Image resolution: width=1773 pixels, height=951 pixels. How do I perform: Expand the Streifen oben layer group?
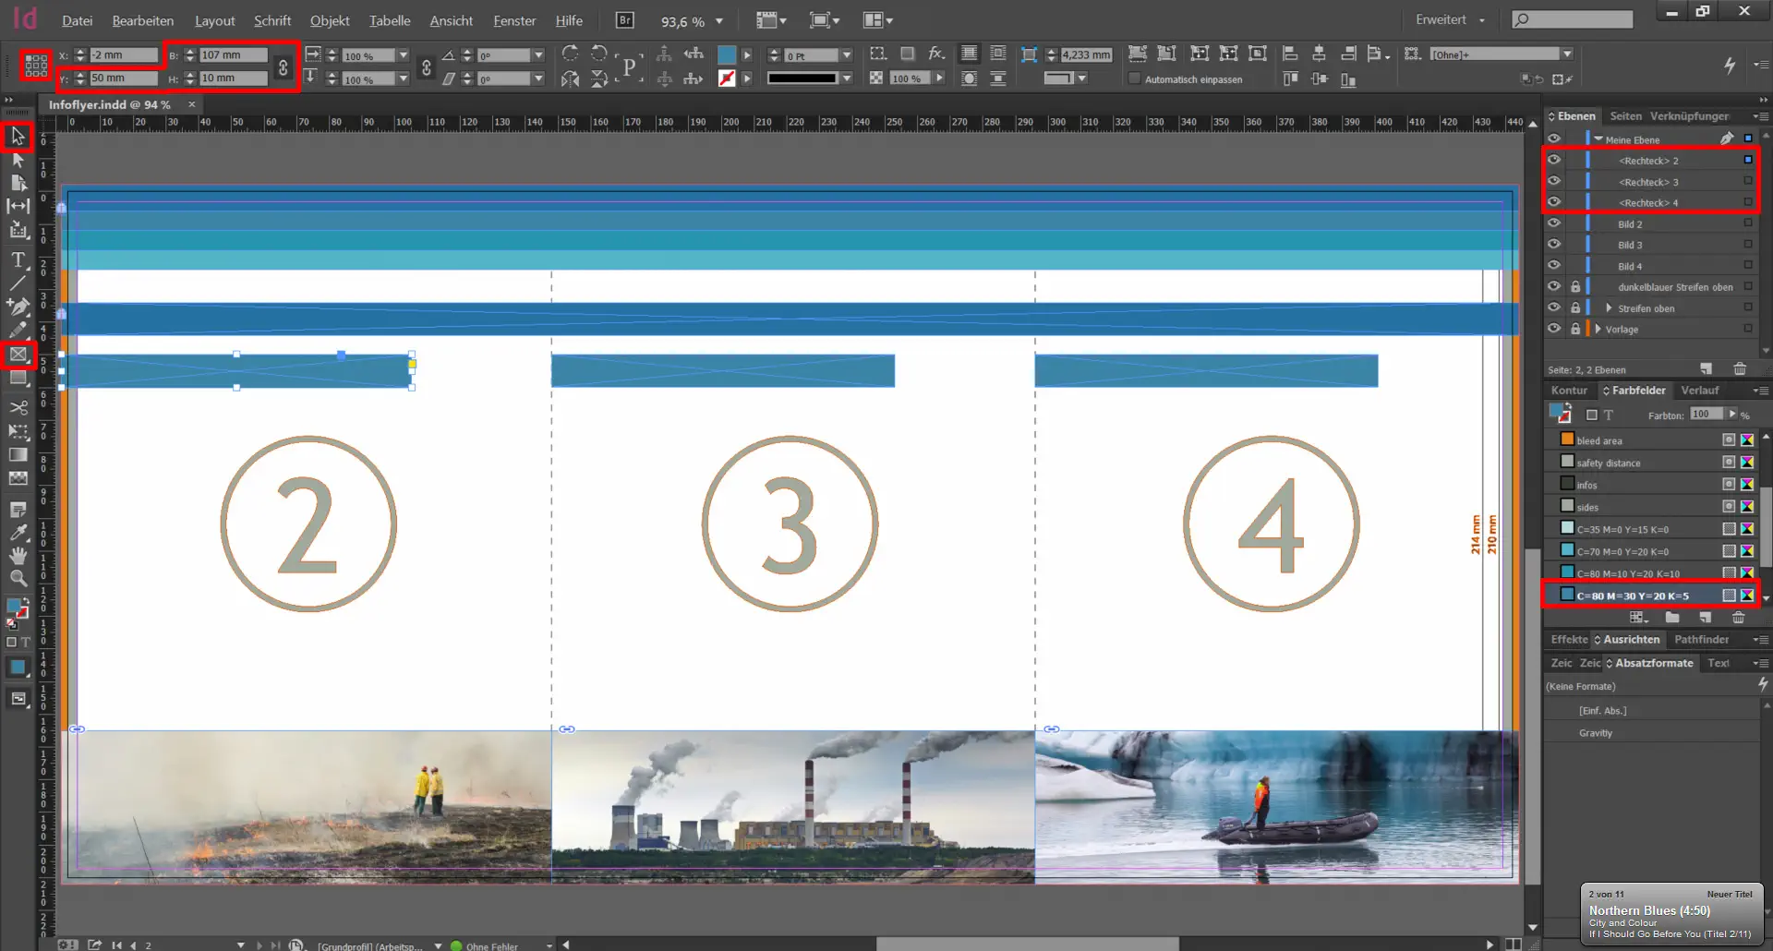1610,308
